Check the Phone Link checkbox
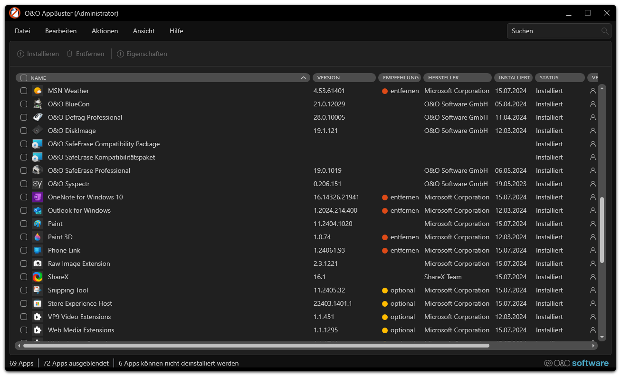This screenshot has width=621, height=376. pos(24,250)
